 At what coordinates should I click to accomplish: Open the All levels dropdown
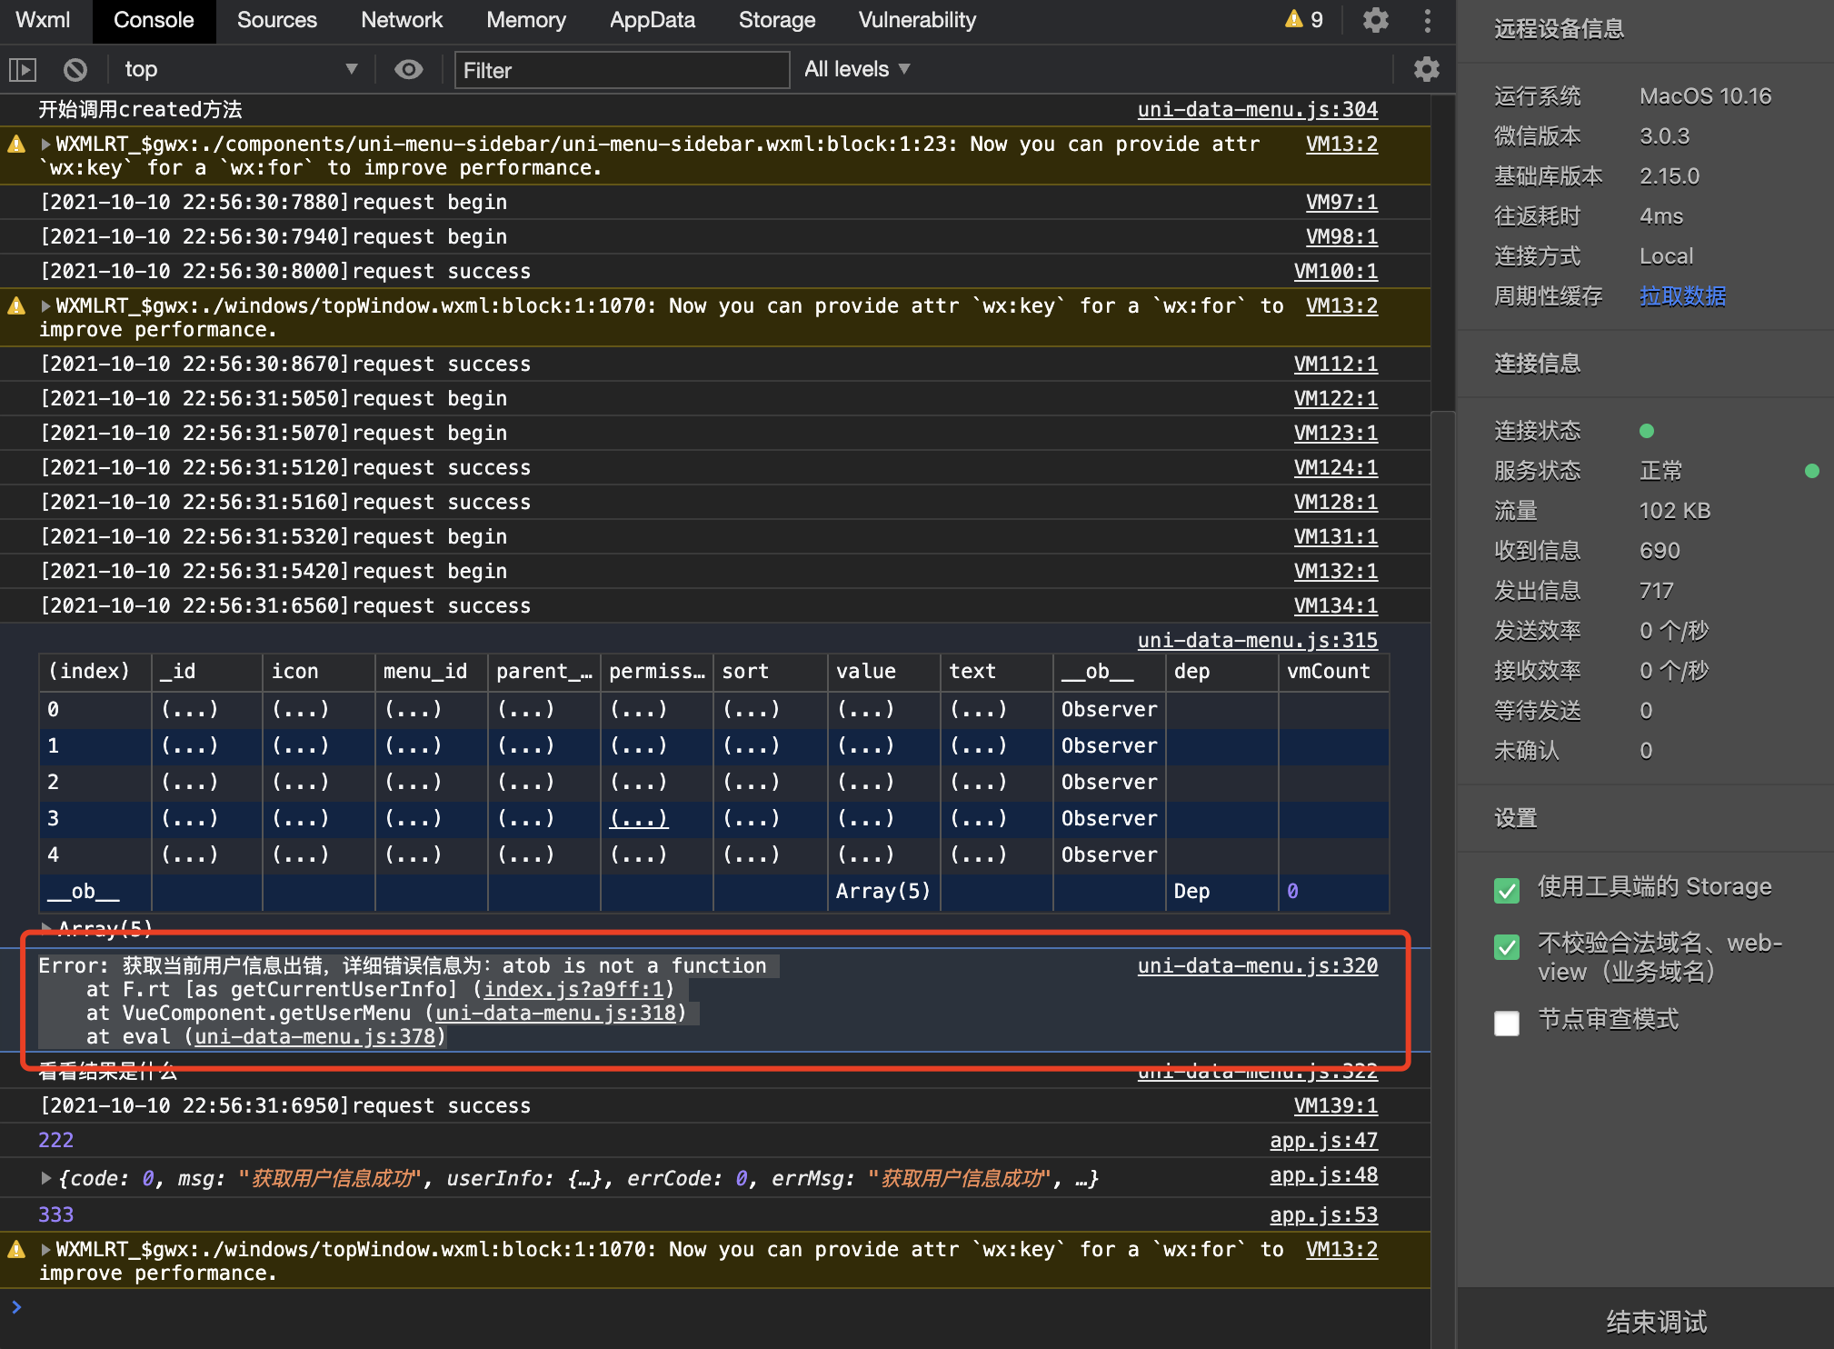point(856,69)
